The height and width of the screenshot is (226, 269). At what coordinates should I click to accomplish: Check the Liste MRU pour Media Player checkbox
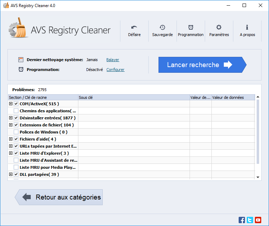tap(16, 167)
